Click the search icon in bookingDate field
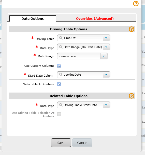This screenshot has height=155, width=145. [61, 75]
